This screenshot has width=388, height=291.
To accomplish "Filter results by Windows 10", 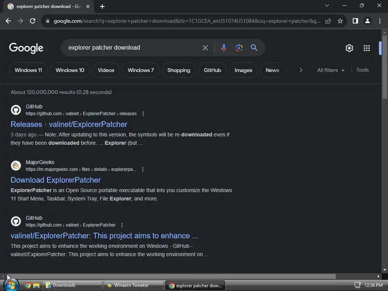I will [70, 70].
